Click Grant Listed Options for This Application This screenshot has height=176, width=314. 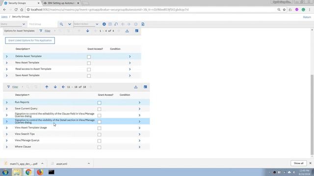30,41
